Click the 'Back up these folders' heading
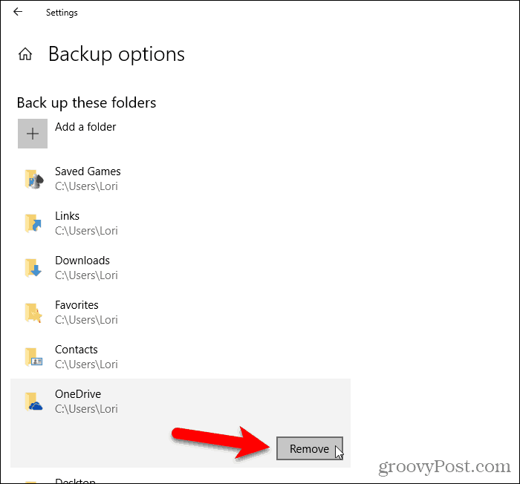This screenshot has height=484, width=520. coord(87,102)
